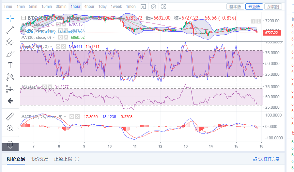Open the 限价交易 limit order tab

tap(16, 159)
